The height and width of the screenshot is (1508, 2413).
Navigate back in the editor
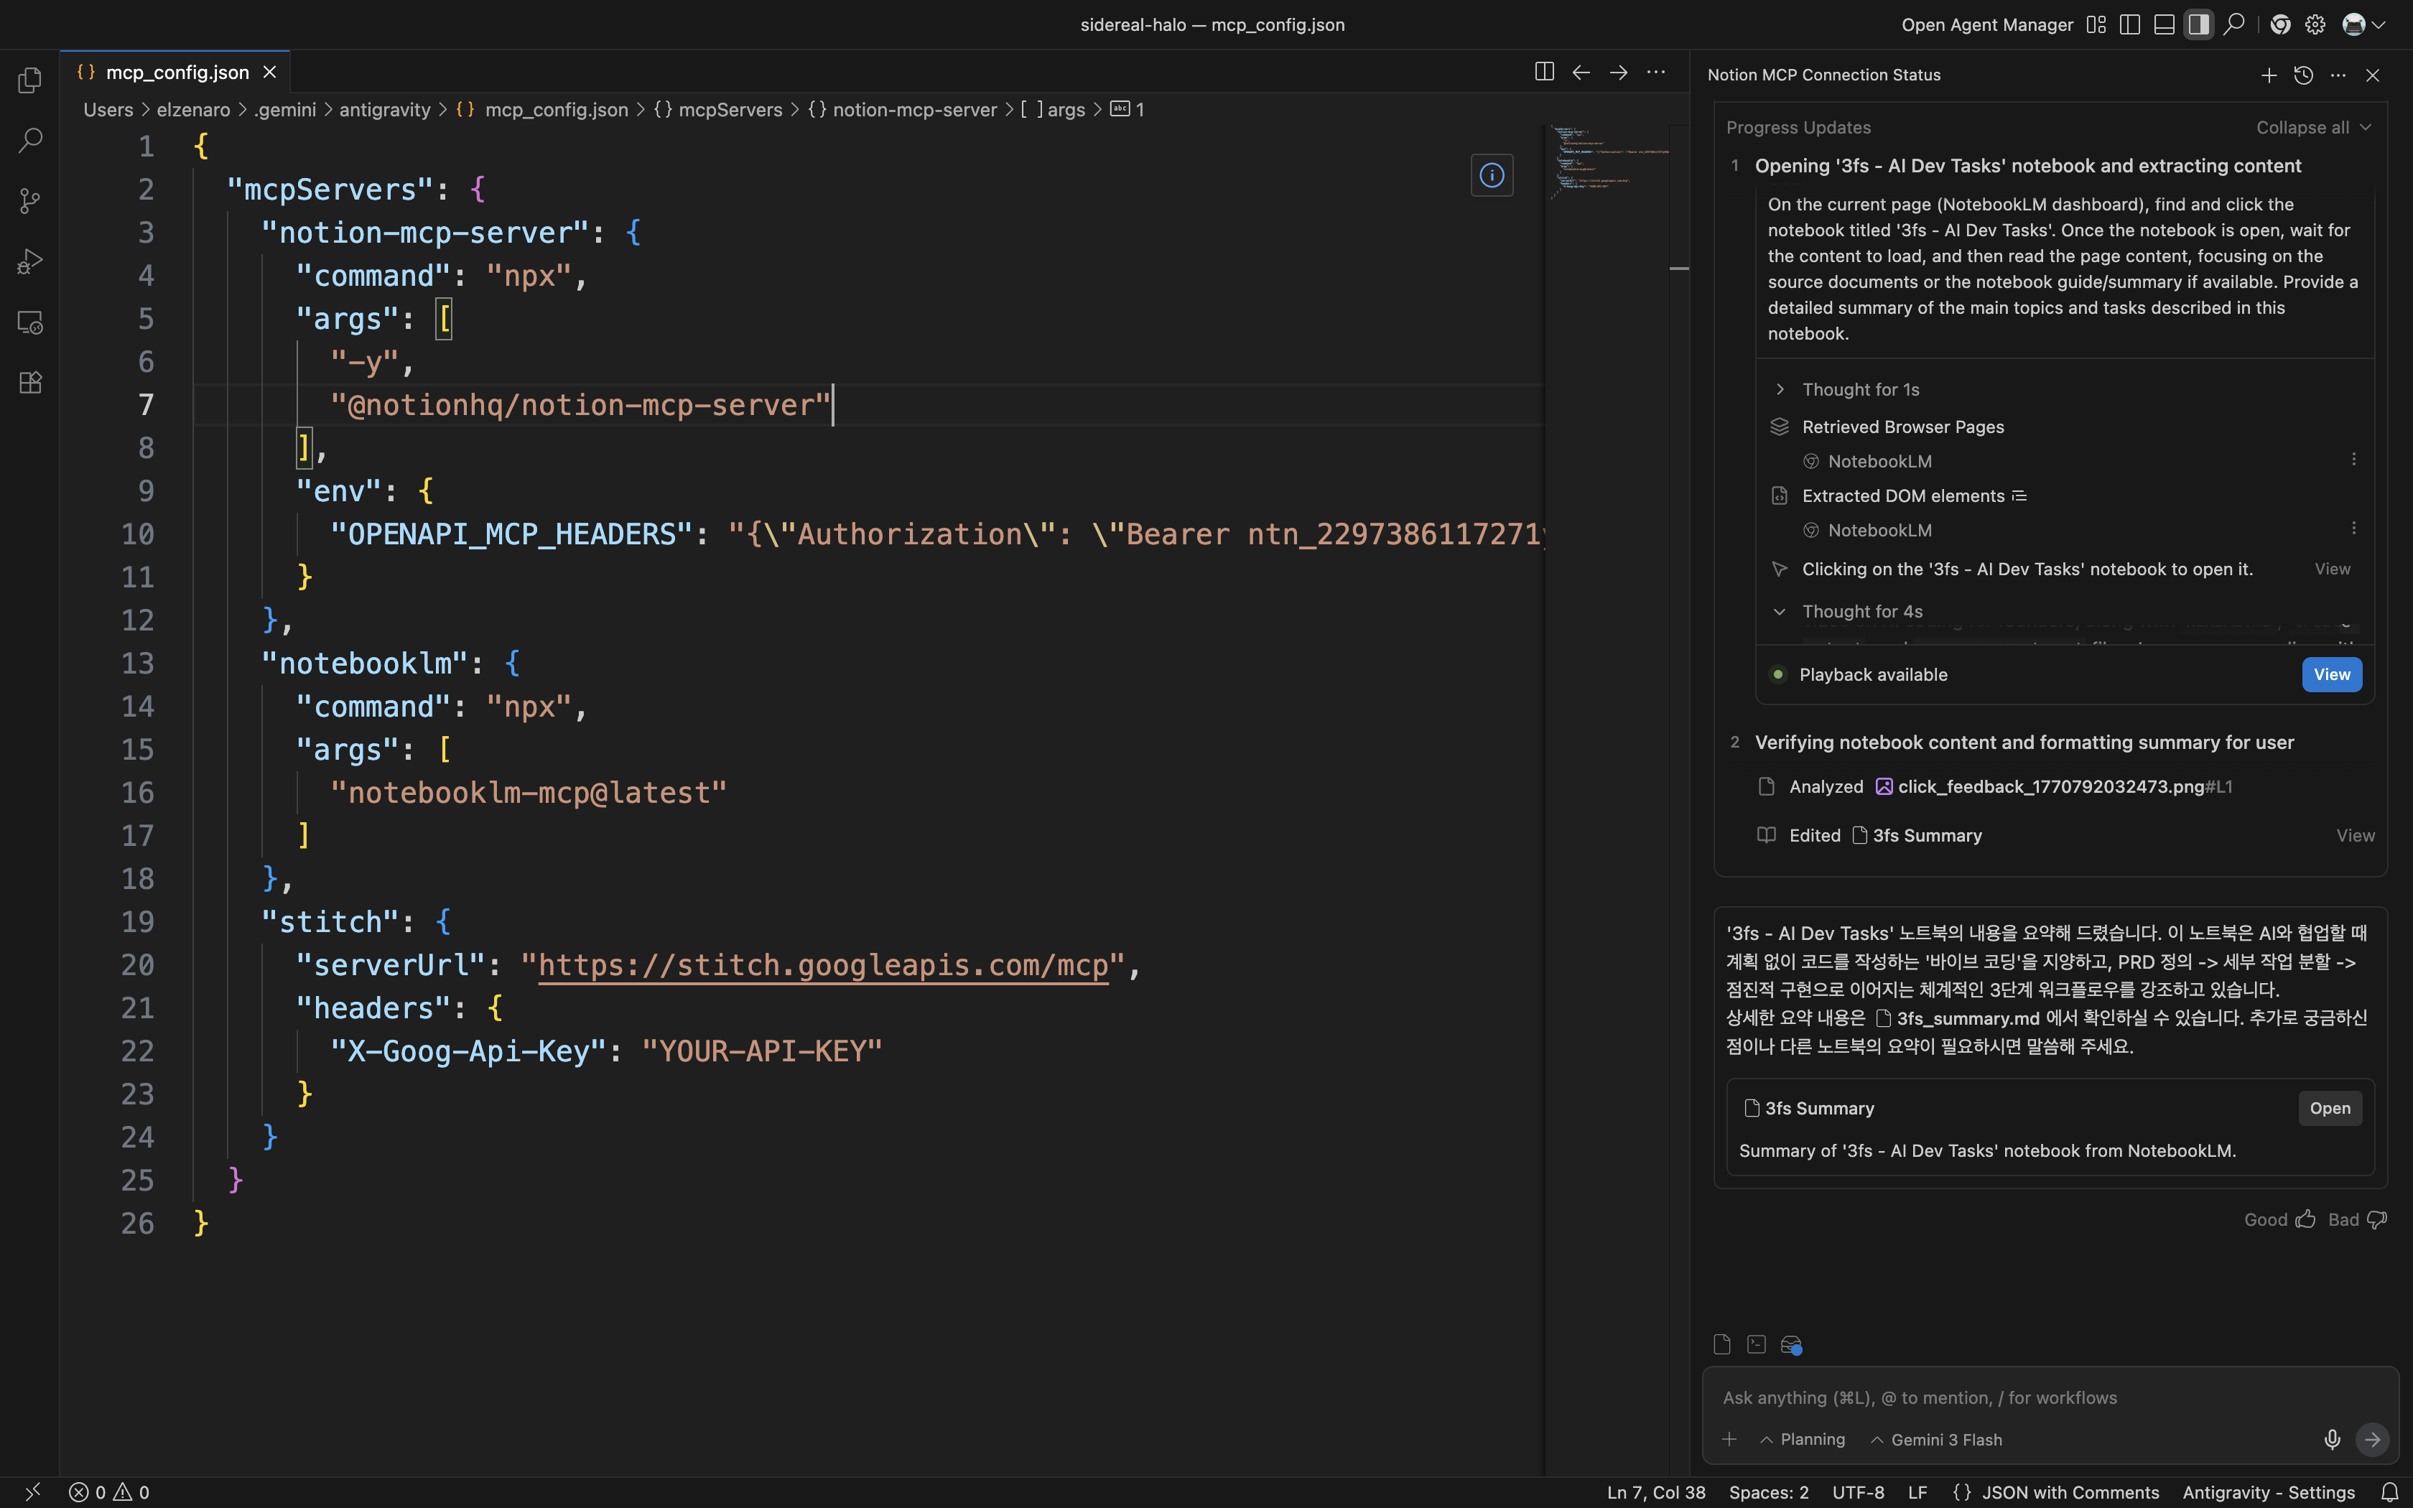coord(1581,72)
